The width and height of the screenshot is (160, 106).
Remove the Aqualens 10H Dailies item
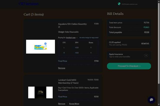[x=62, y=68]
